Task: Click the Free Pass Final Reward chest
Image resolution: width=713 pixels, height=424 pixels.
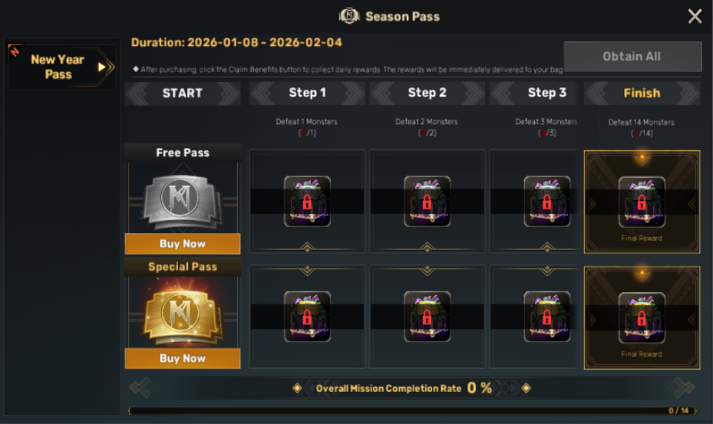Action: coord(642,202)
